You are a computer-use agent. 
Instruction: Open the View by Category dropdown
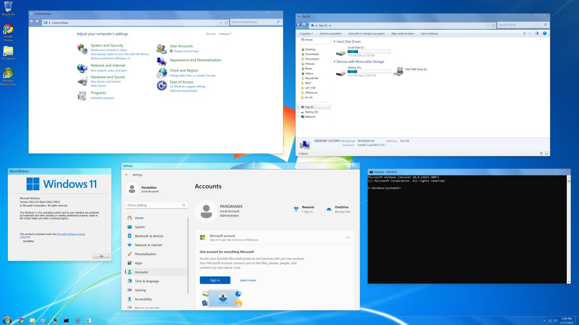click(226, 34)
